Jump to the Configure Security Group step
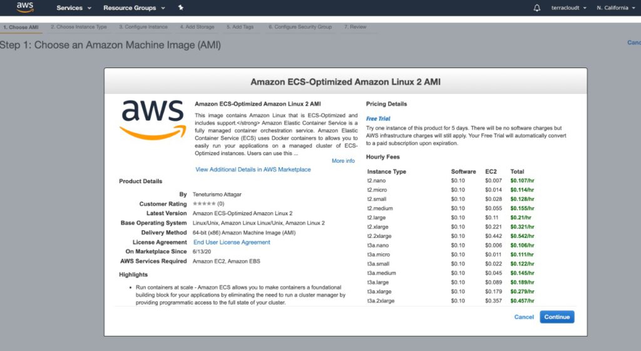The width and height of the screenshot is (641, 351). click(x=300, y=28)
